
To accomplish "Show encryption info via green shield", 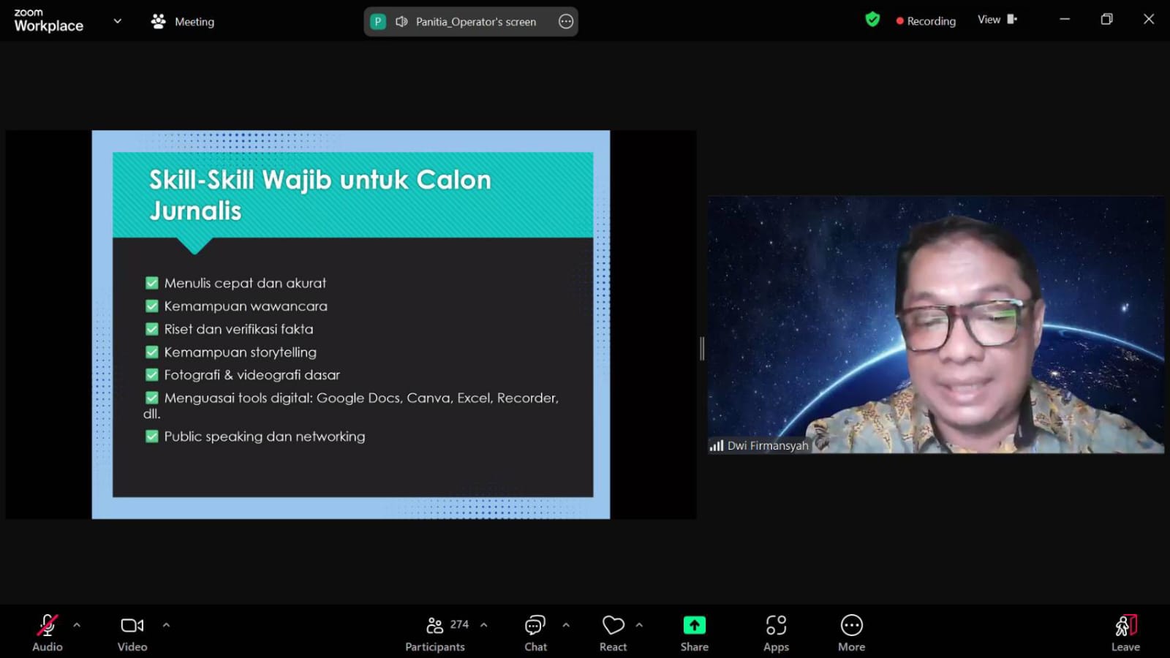I will pyautogui.click(x=872, y=20).
